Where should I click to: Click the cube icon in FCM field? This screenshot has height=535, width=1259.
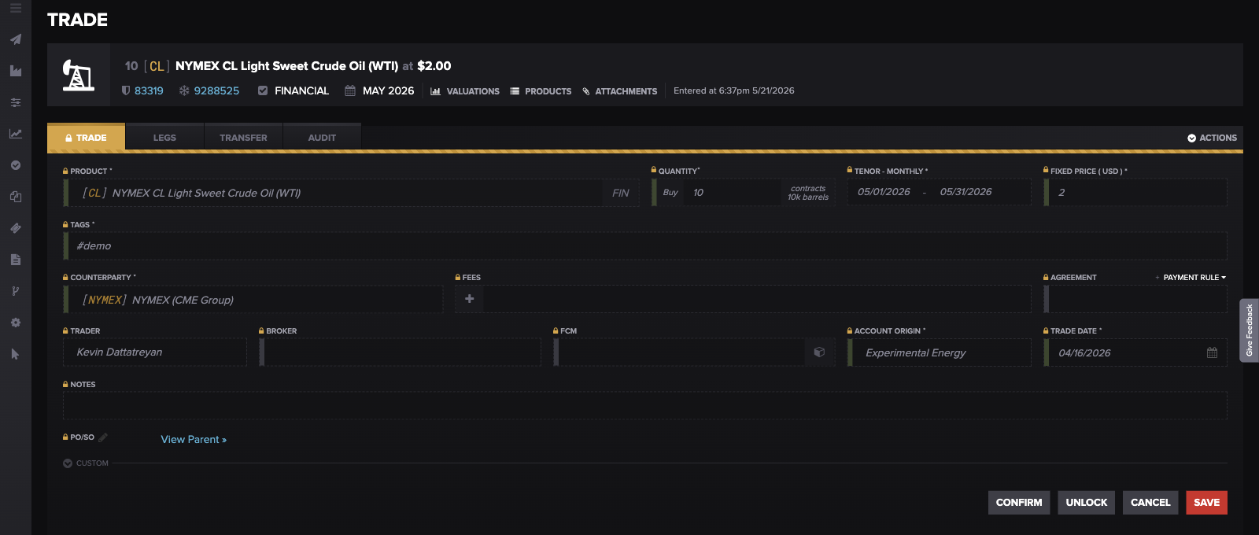(819, 352)
